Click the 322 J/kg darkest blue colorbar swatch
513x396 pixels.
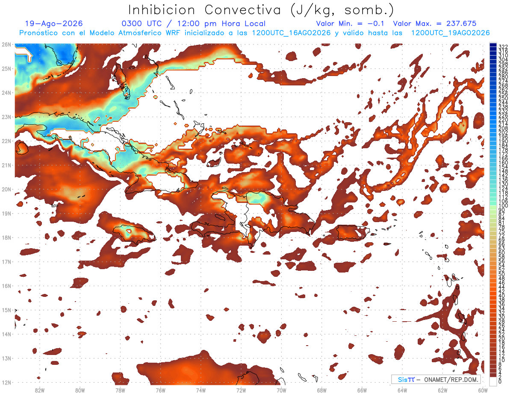[493, 46]
